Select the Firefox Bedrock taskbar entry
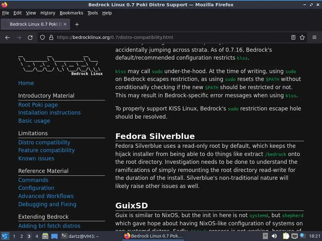This screenshot has width=322, height=241. [153, 236]
